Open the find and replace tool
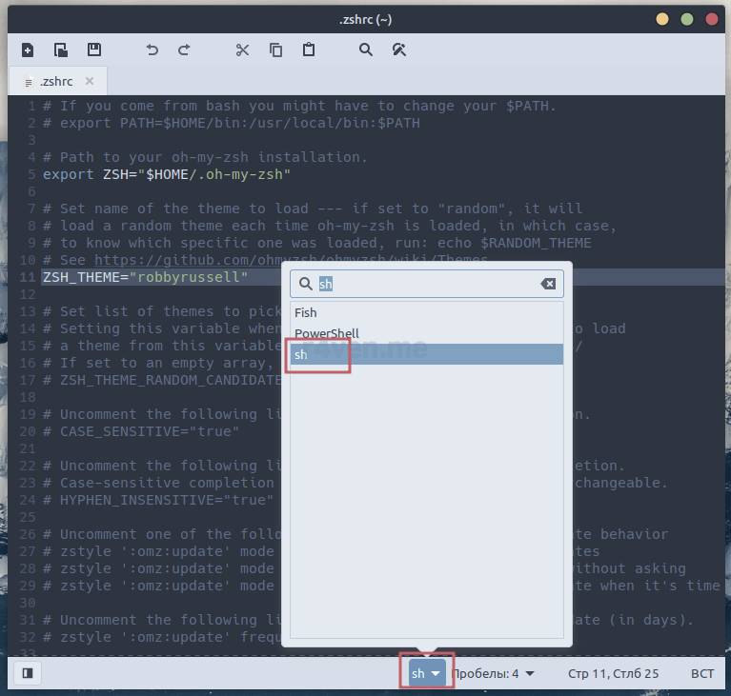 [x=399, y=50]
